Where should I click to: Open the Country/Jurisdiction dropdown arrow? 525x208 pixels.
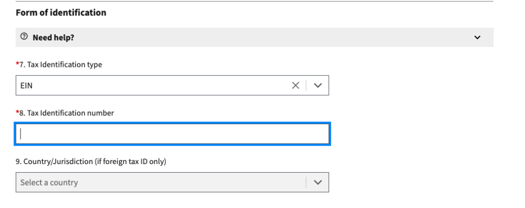pos(317,182)
